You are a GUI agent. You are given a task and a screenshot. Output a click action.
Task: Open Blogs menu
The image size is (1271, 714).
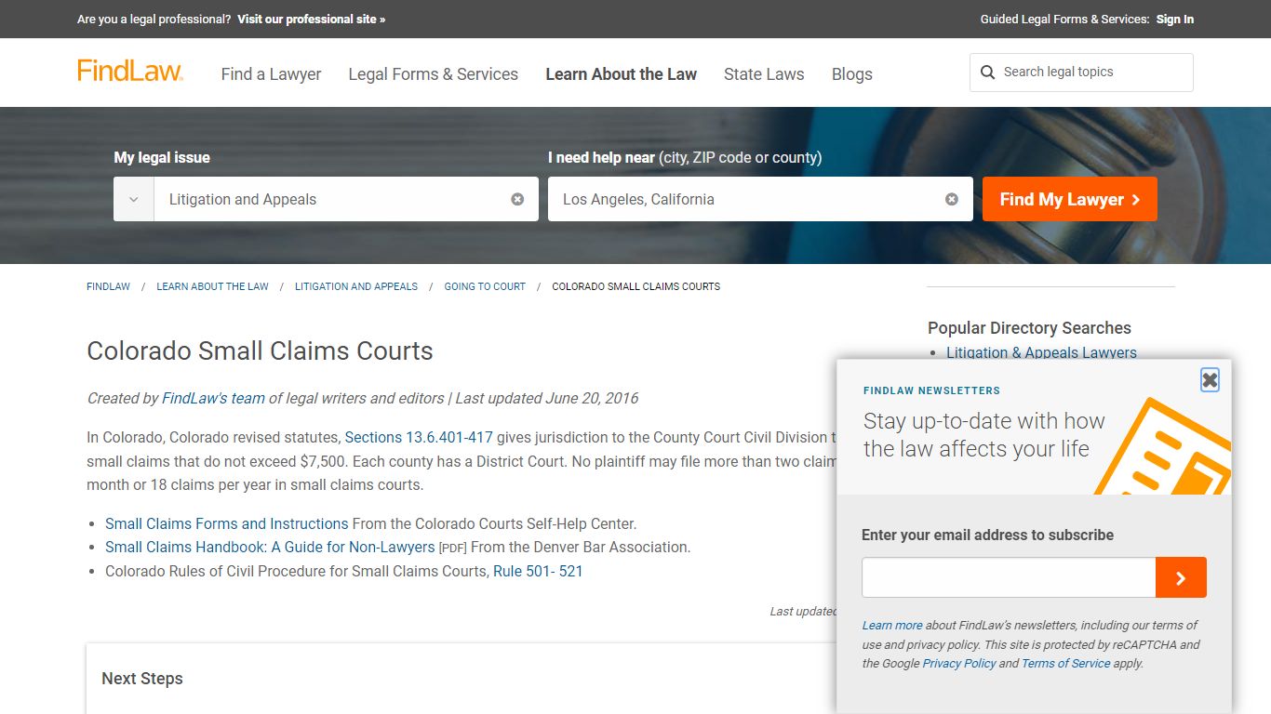coord(851,74)
